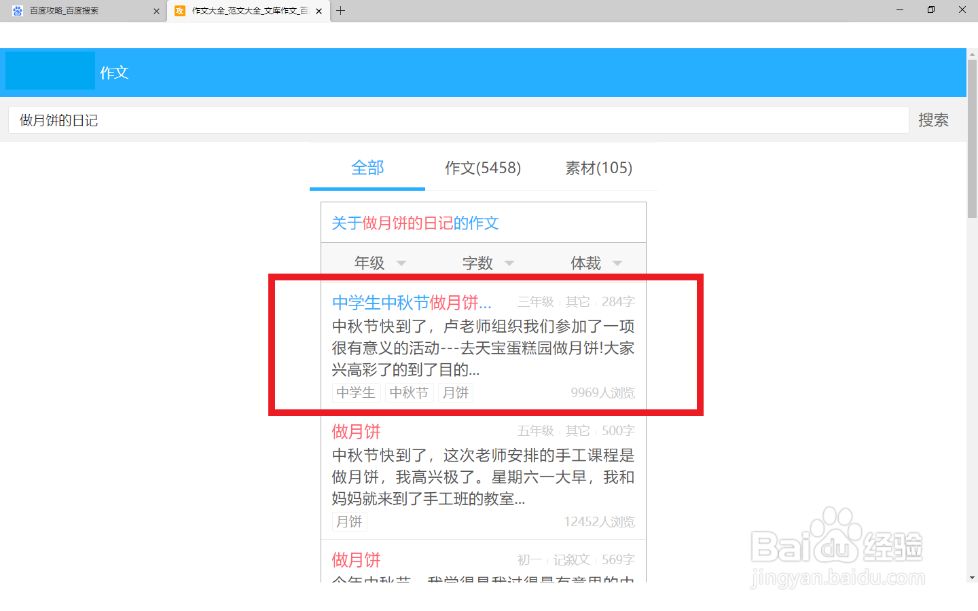Click the blue logo block beside 作文
Screen dimensions: 978x611
[x=50, y=71]
